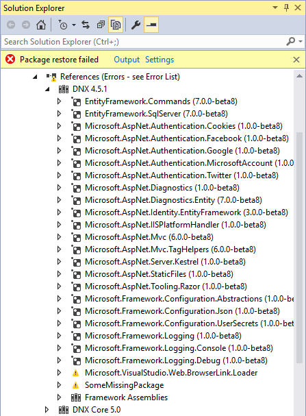The height and width of the screenshot is (416, 306).
Task: Expand the DNX Core 5.0 node
Action: coord(47,410)
